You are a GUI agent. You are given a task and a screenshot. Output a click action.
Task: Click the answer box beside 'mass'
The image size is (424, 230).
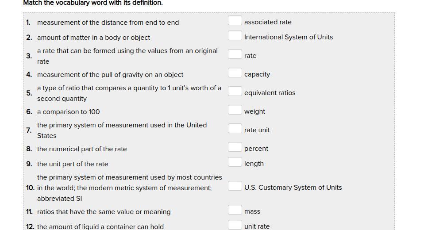point(235,210)
